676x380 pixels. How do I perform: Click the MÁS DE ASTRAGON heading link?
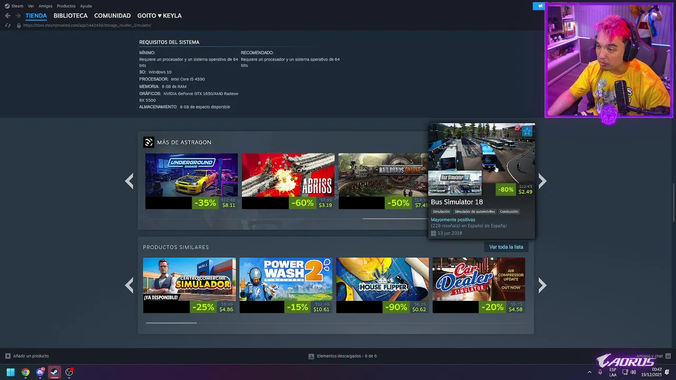[x=184, y=142]
